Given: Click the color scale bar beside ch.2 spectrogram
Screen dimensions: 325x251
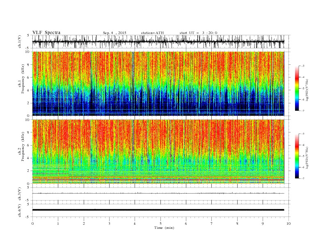Looking at the screenshot, I should pyautogui.click(x=297, y=156).
